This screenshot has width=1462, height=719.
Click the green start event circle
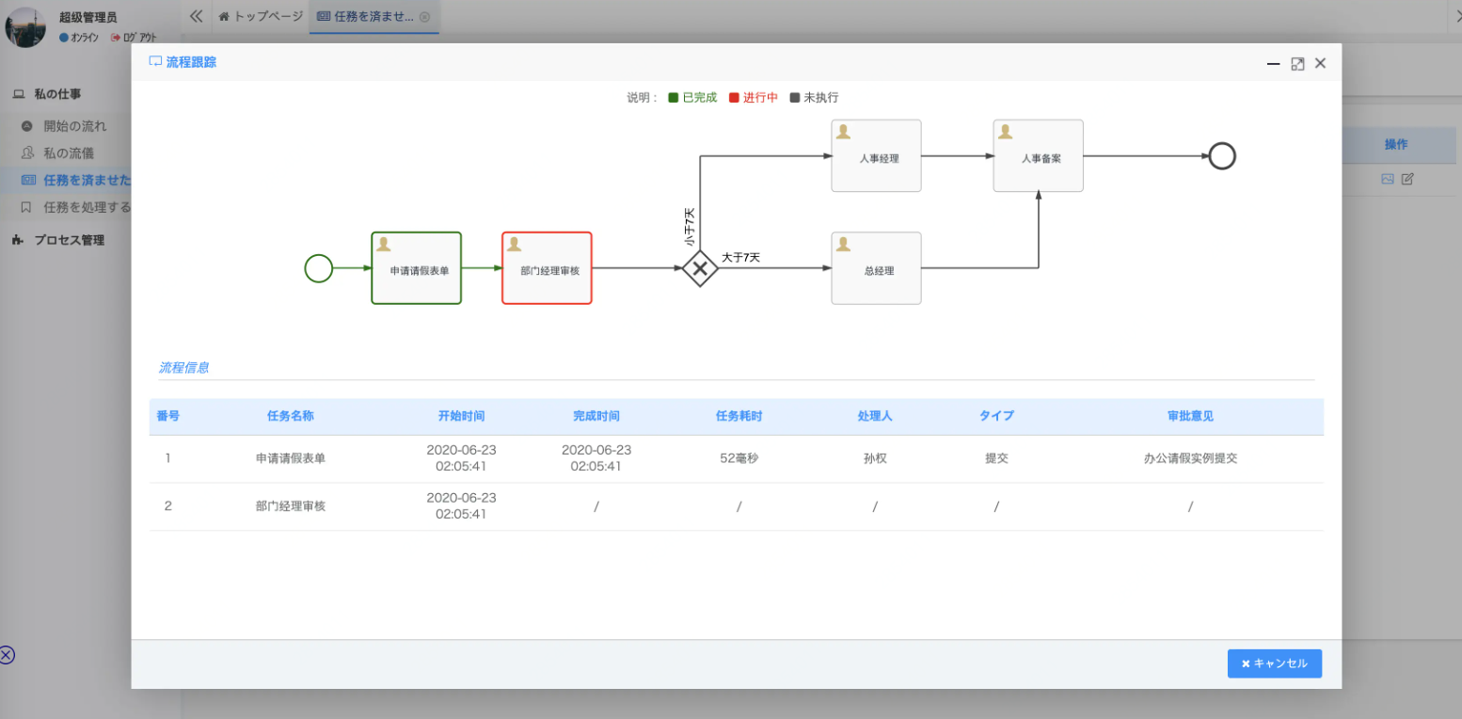coord(319,268)
